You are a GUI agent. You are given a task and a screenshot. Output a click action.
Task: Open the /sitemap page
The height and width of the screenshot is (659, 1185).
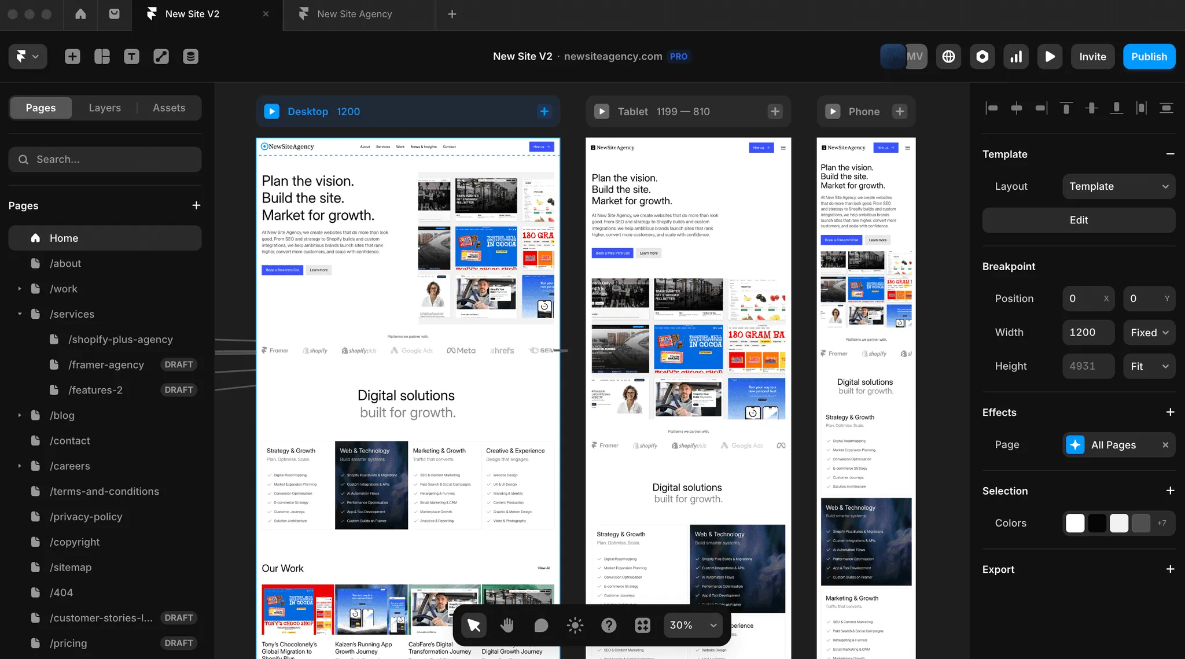tap(105, 567)
